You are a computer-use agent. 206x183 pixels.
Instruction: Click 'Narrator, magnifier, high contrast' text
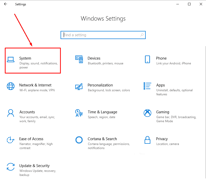click(x=36, y=146)
